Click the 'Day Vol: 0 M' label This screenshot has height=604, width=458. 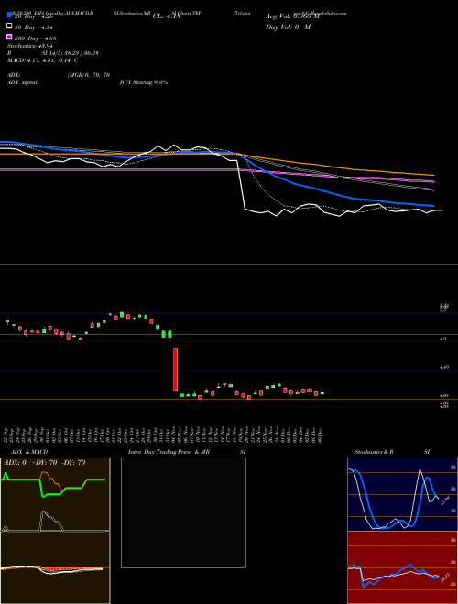(288, 27)
